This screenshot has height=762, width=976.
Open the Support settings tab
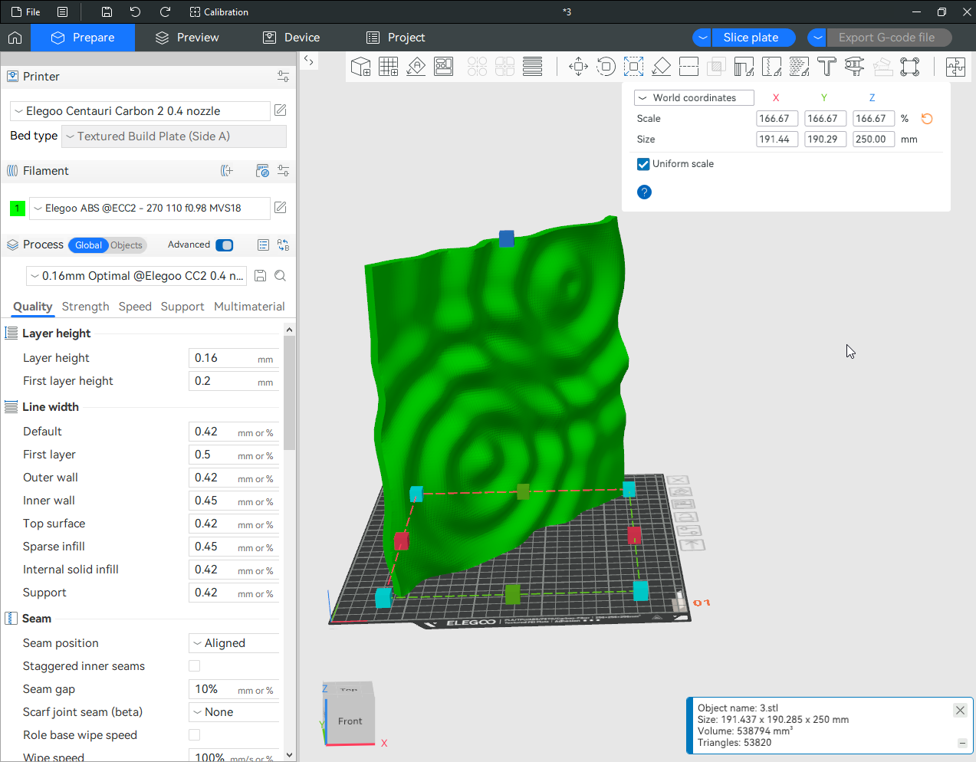[x=182, y=307]
